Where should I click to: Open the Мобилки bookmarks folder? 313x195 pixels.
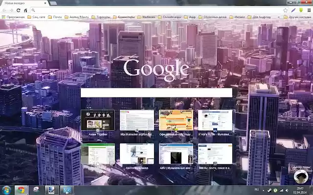coord(147,17)
